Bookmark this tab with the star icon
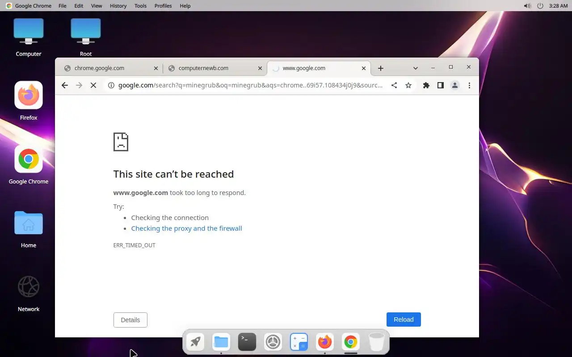The image size is (572, 357). [x=408, y=85]
